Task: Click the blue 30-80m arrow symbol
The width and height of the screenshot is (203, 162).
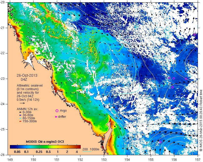Action: 20,115
